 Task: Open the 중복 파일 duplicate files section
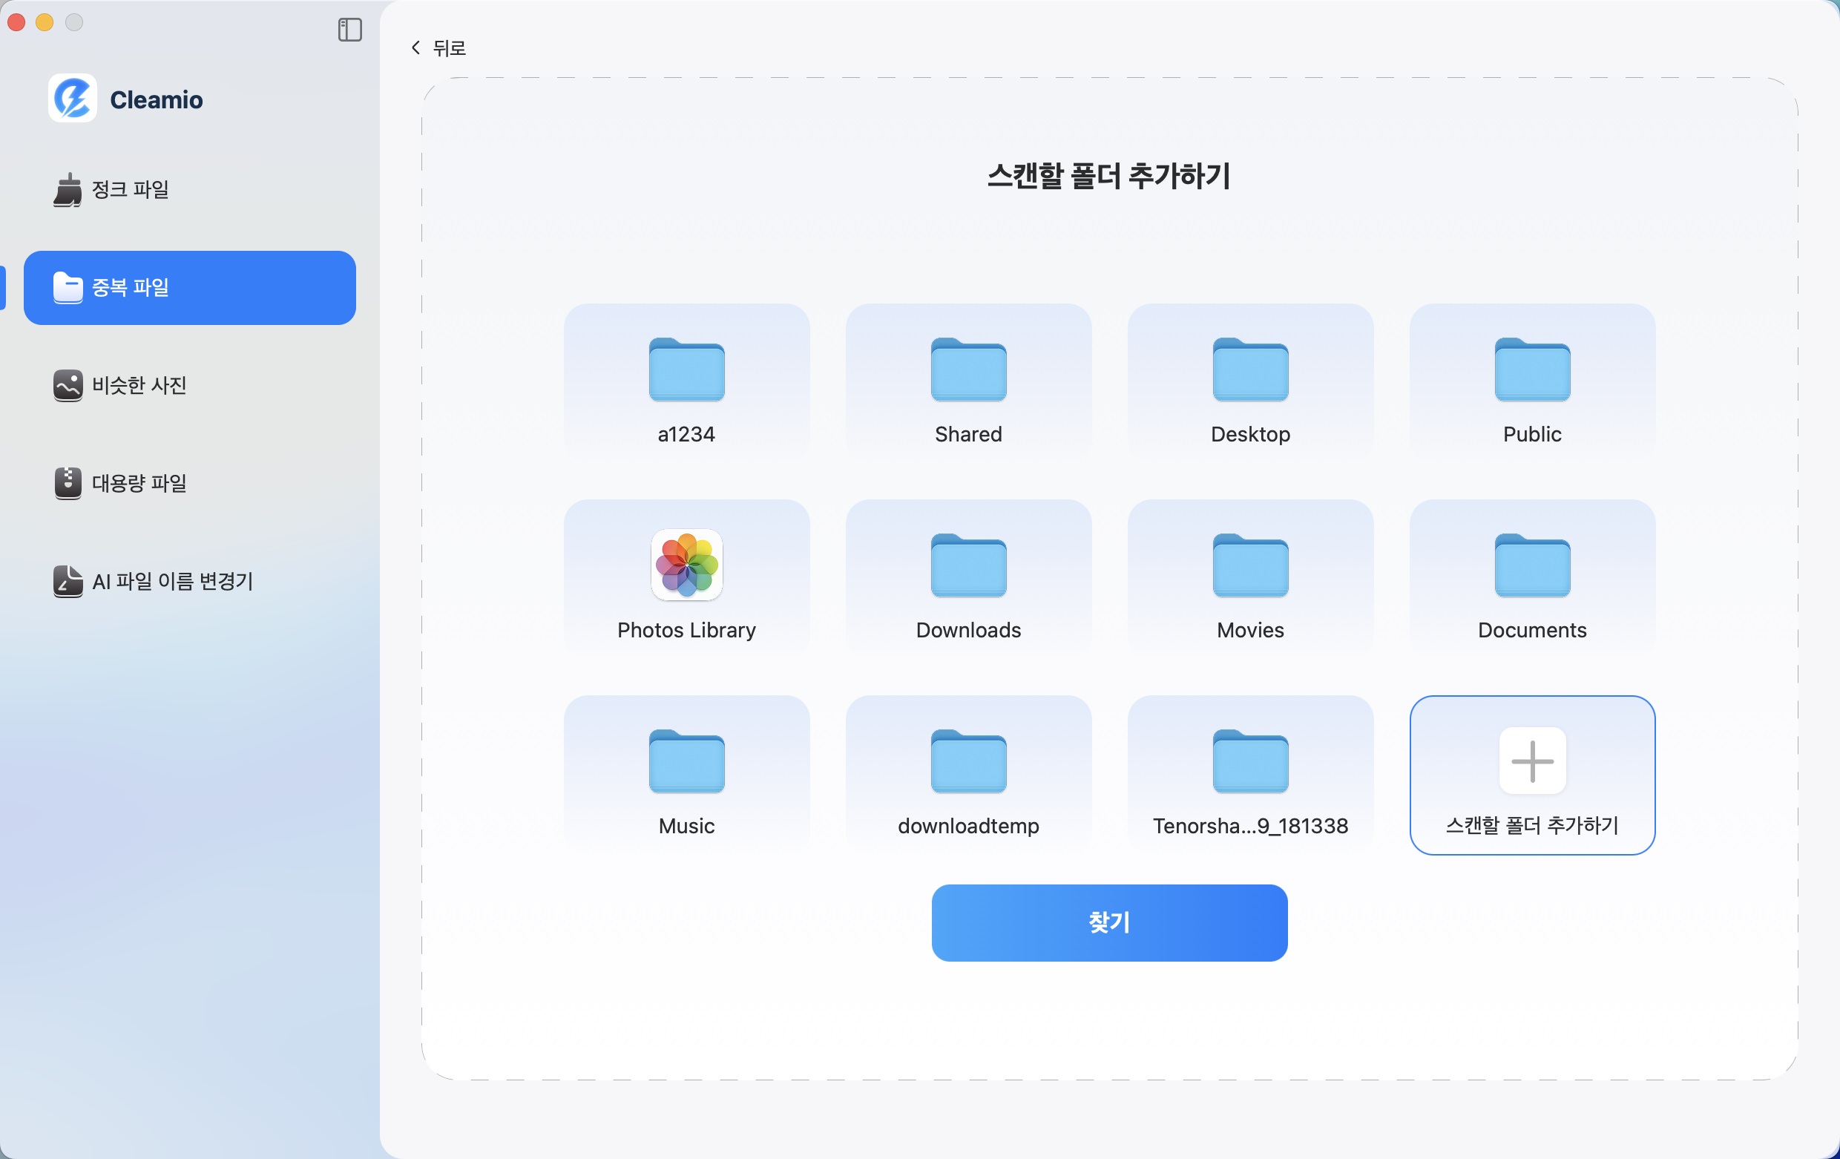pos(189,287)
